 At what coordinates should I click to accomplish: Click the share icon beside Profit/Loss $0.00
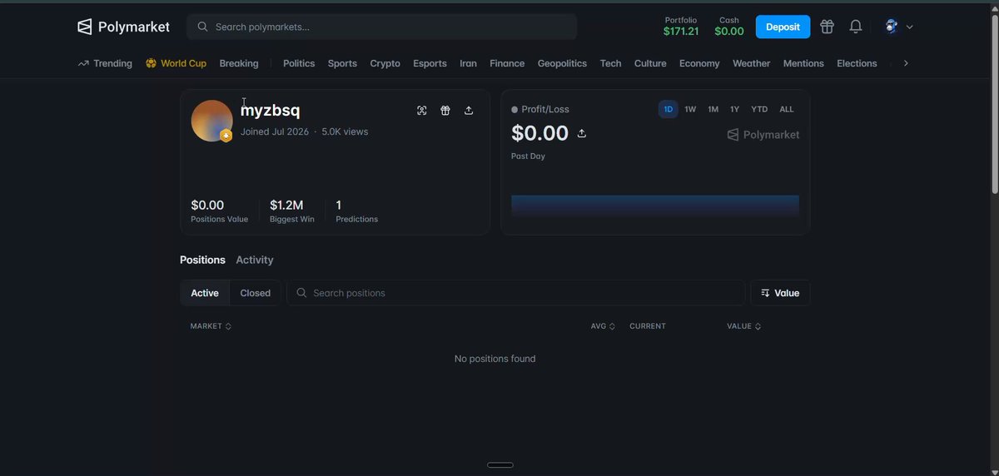pos(581,133)
